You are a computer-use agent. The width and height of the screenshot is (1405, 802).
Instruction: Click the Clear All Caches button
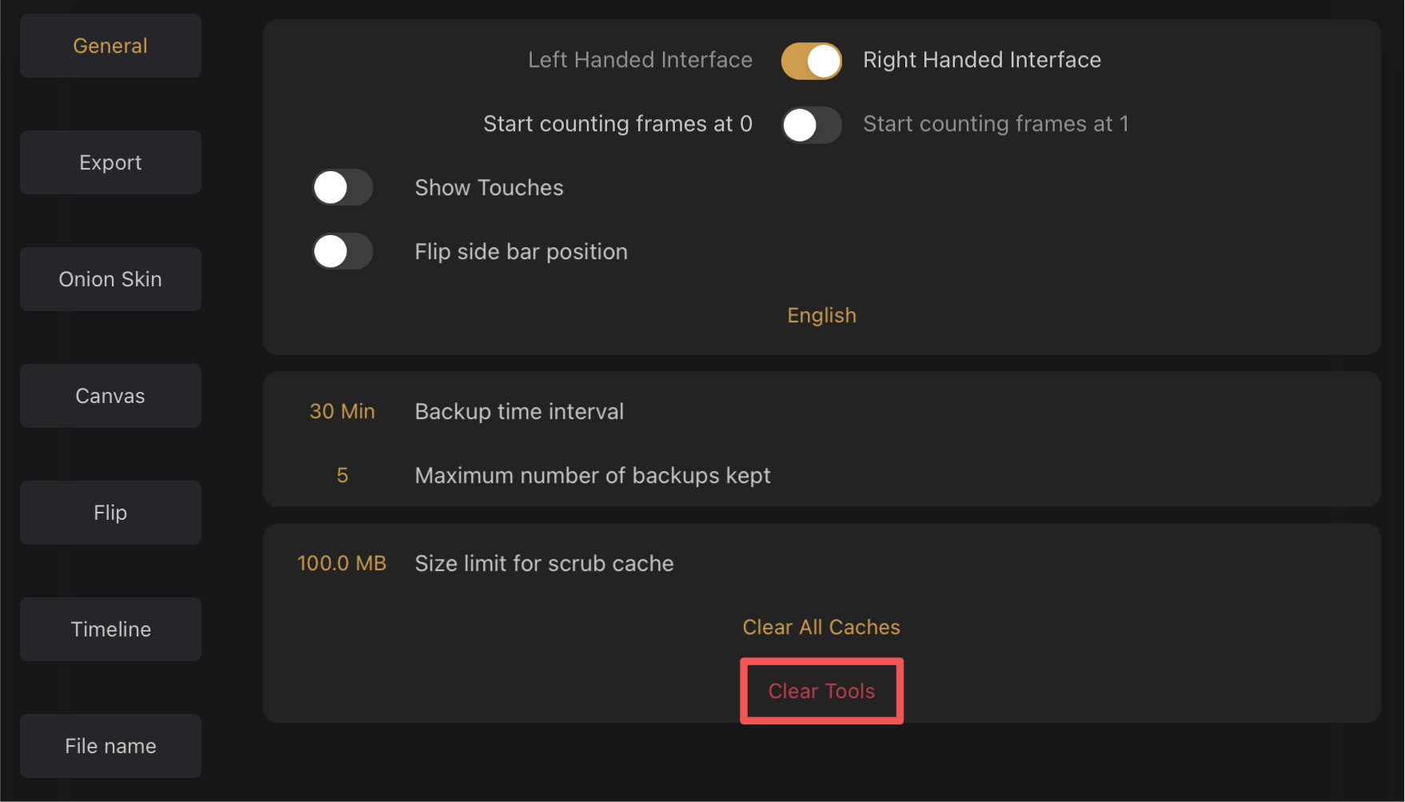click(821, 627)
